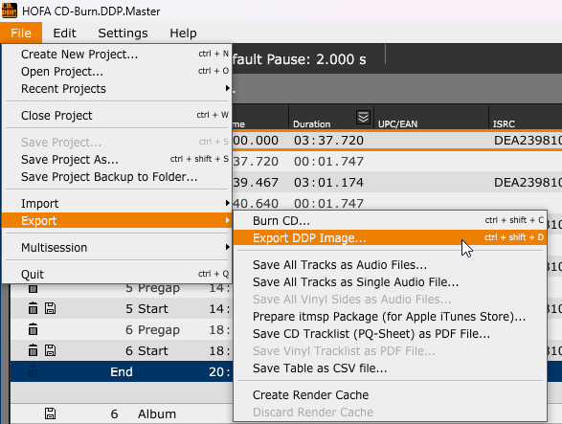Expand the Multisession submenu
Screen dimensions: 562x424
(x=117, y=247)
